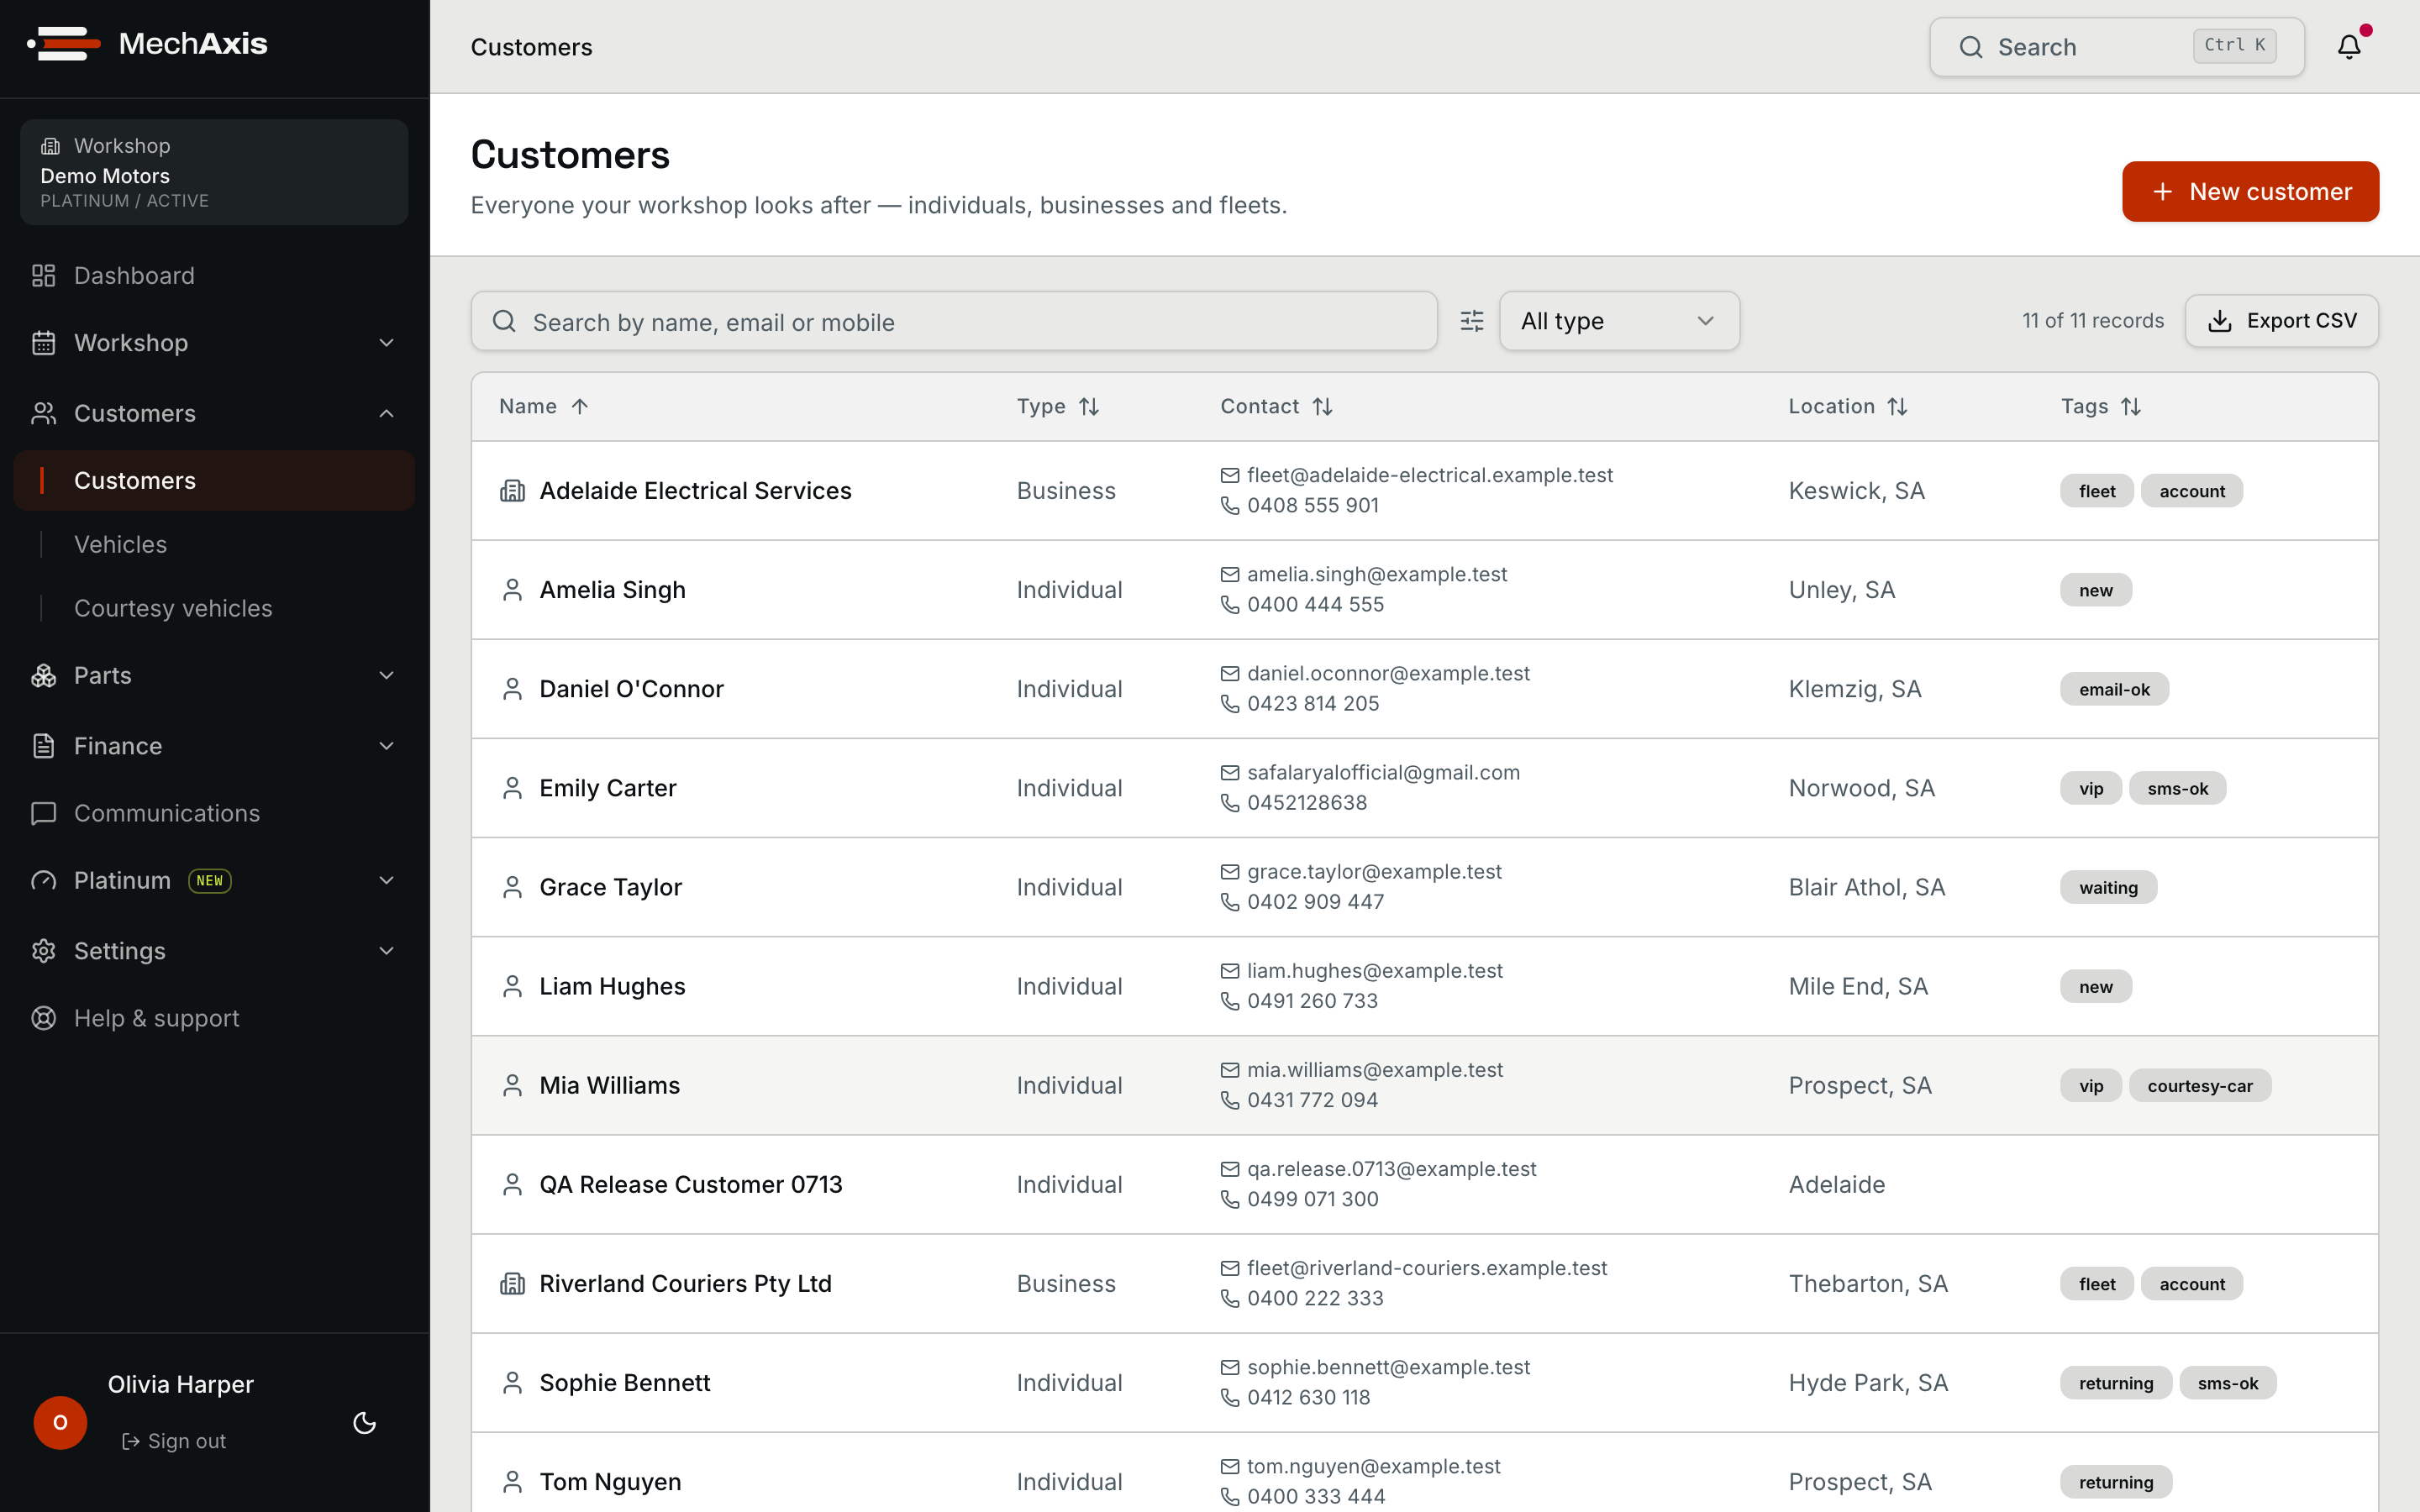
Task: Open QA Release Customer 0713 record
Action: pyautogui.click(x=690, y=1184)
